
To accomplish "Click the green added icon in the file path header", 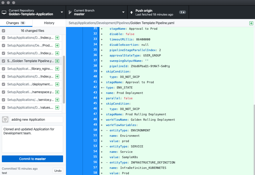I will (251, 23).
